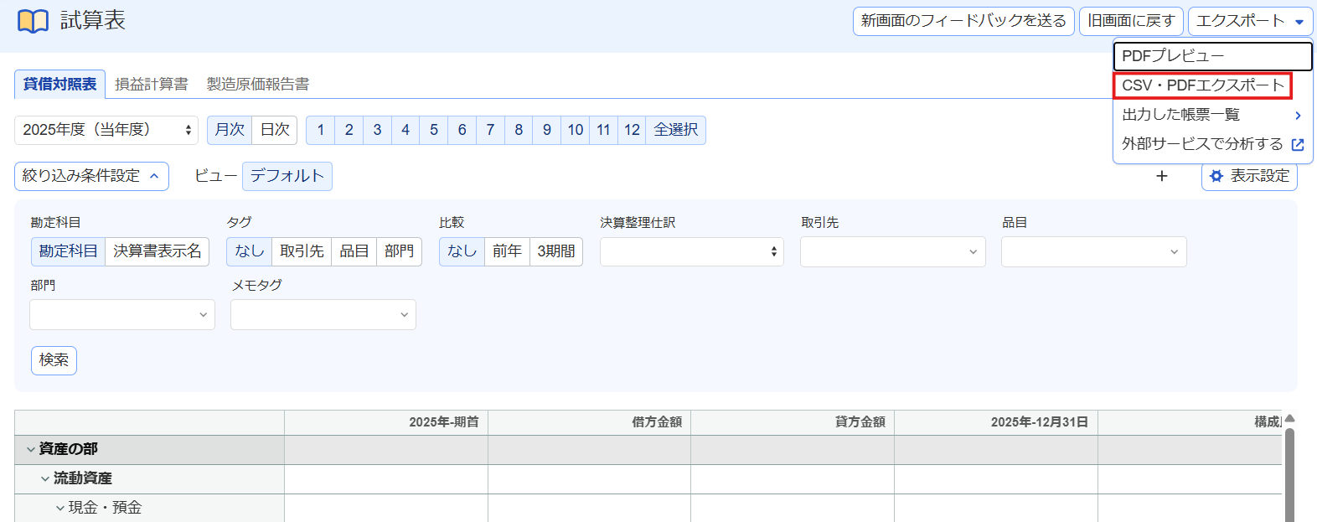Select month 10 button
1317x522 pixels.
click(576, 130)
